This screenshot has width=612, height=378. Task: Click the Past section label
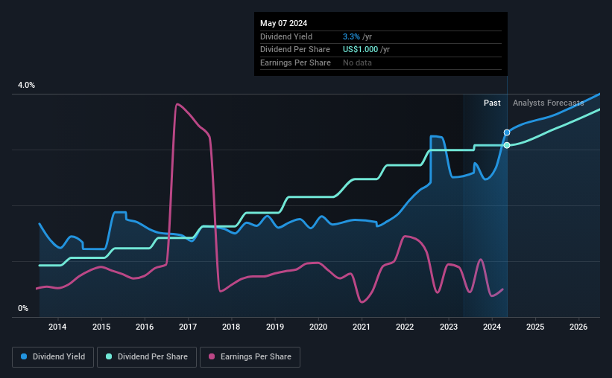coord(492,103)
